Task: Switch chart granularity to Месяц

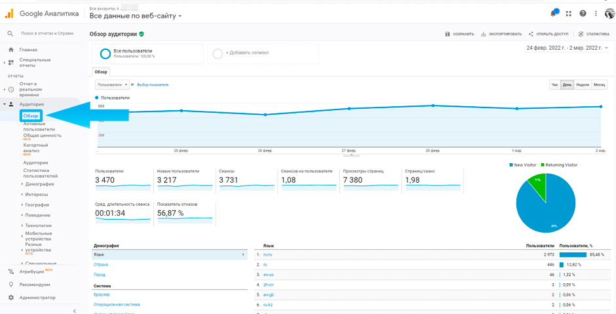Action: tap(600, 85)
